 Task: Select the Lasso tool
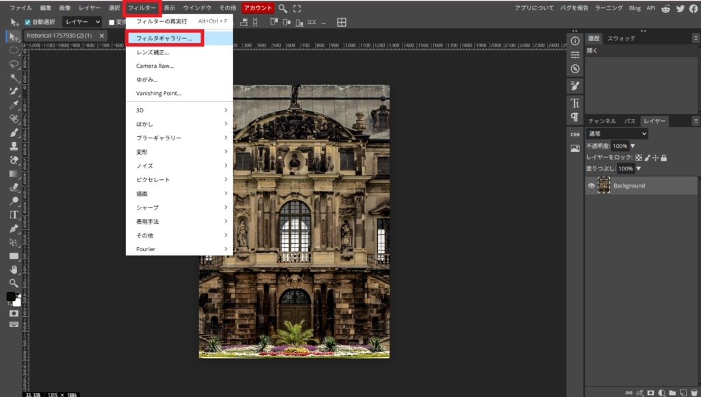[14, 64]
